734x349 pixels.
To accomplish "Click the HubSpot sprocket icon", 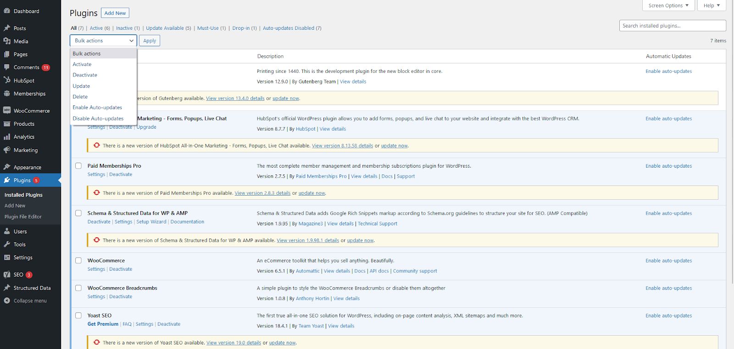I will 7,80.
